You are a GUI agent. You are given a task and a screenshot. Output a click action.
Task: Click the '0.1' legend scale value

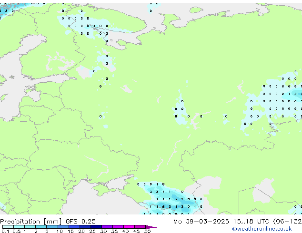click(6, 231)
